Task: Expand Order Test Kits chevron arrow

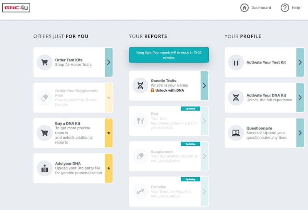Action: (x=109, y=62)
